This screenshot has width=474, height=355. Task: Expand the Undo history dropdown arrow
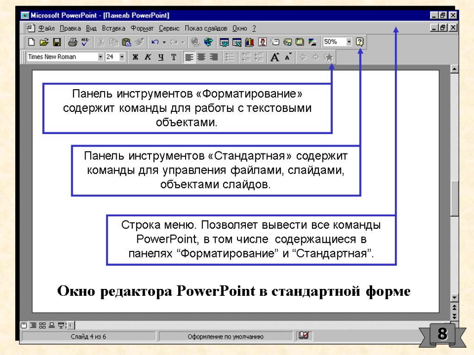click(x=164, y=42)
